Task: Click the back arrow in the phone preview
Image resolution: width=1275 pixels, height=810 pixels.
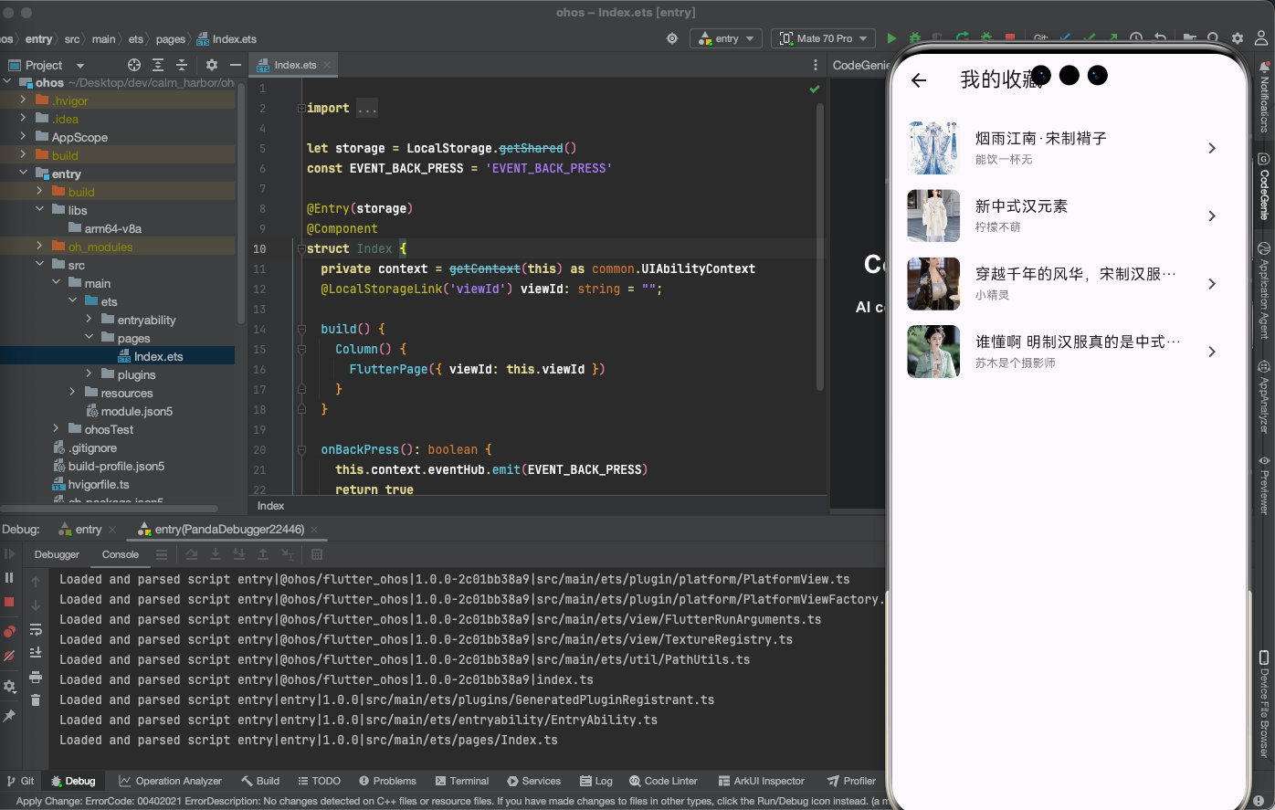Action: click(918, 80)
